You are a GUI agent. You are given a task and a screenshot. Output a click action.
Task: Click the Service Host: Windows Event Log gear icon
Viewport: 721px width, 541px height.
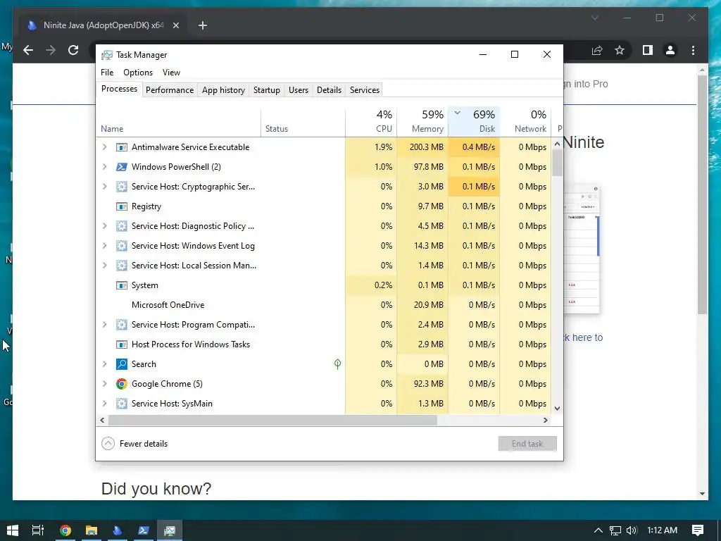click(x=121, y=246)
